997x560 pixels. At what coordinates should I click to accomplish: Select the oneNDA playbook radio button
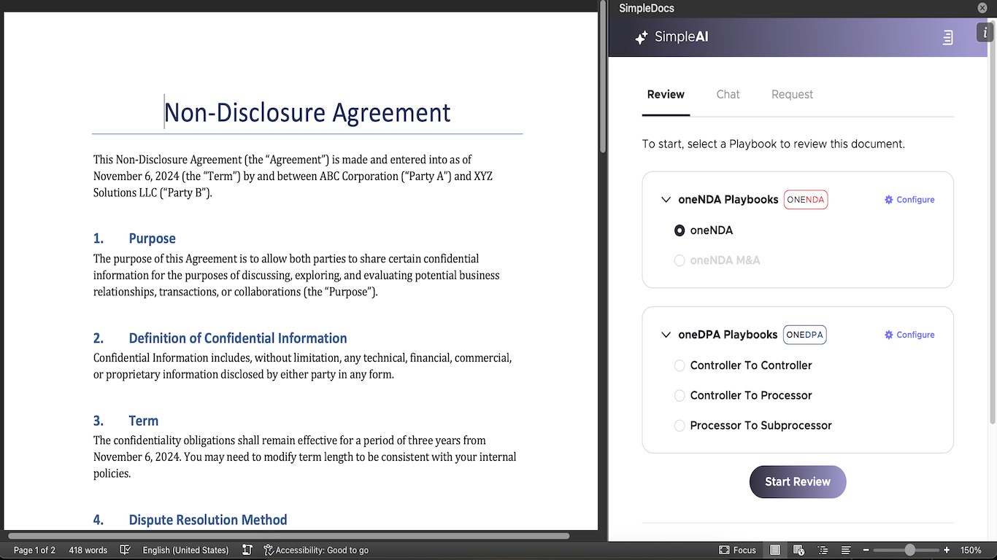[680, 230]
